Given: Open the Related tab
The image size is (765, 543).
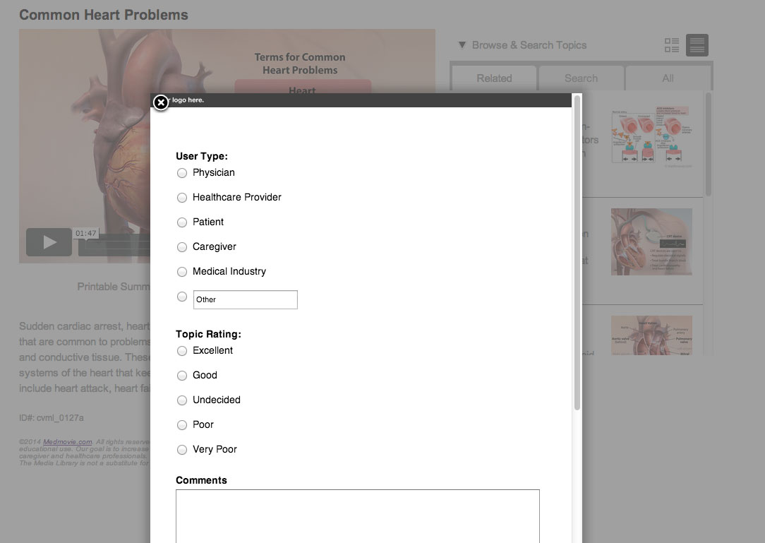Looking at the screenshot, I should tap(494, 78).
